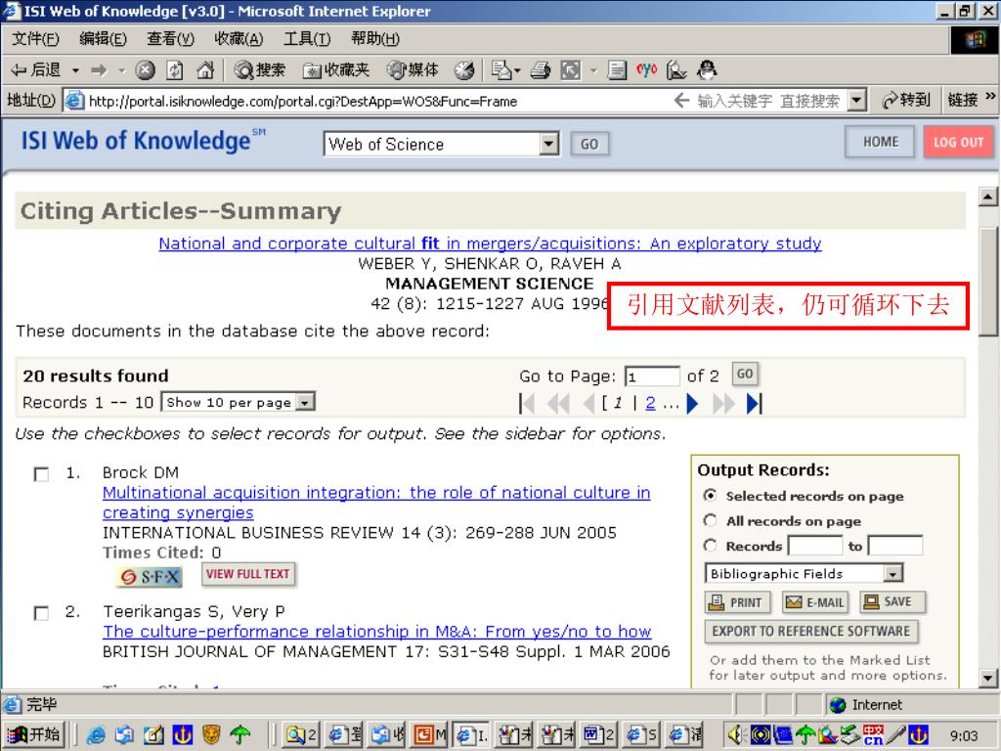Click the IE Forward arrow button
The image size is (1001, 751).
(99, 70)
